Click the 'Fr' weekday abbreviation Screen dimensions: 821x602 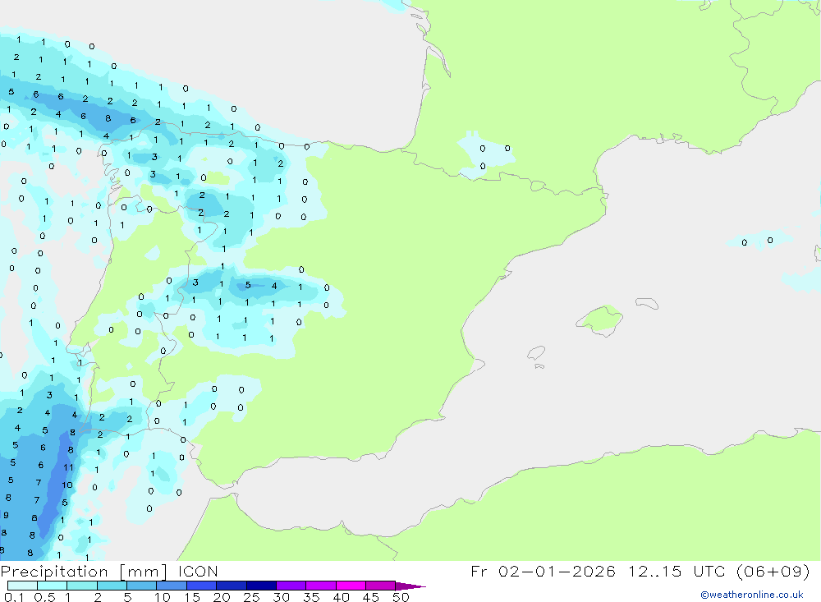point(479,571)
